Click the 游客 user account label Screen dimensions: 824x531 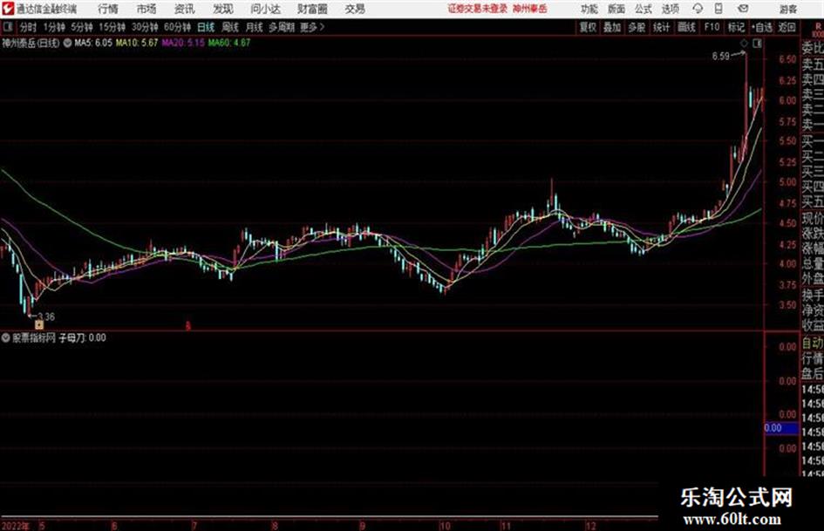(x=788, y=9)
